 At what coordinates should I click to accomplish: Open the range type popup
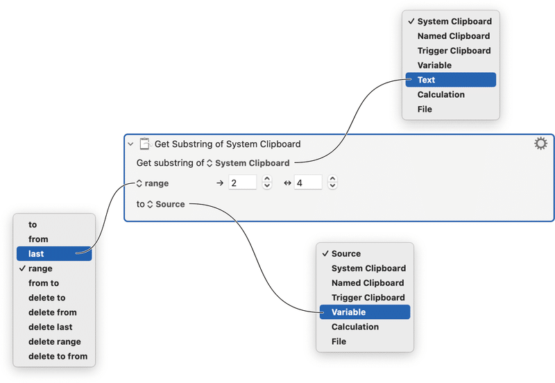coord(153,183)
